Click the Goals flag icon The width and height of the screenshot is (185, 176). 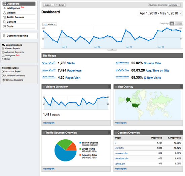(x=5, y=26)
